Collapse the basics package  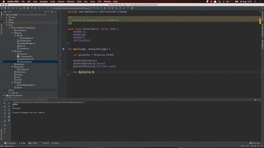pos(12,33)
